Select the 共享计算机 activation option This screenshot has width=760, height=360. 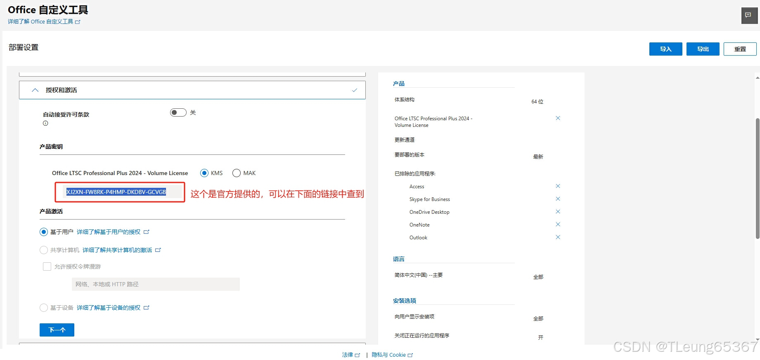44,250
